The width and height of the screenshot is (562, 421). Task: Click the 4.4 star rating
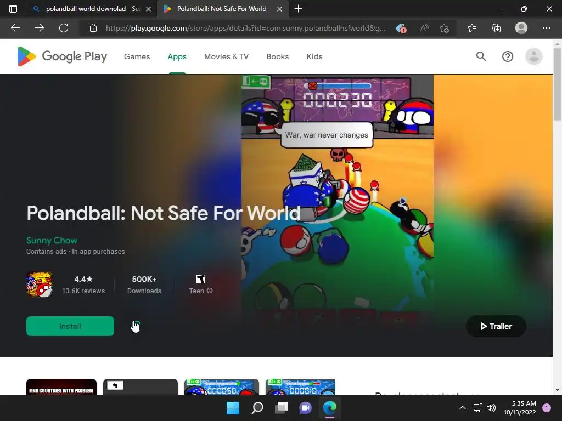(x=83, y=279)
